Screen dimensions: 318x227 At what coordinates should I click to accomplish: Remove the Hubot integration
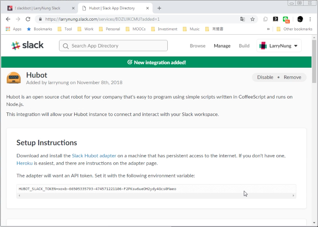(292, 77)
